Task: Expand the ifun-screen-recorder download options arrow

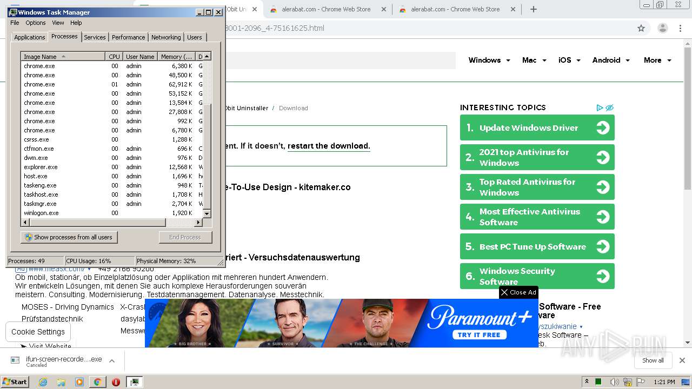Action: pyautogui.click(x=111, y=361)
